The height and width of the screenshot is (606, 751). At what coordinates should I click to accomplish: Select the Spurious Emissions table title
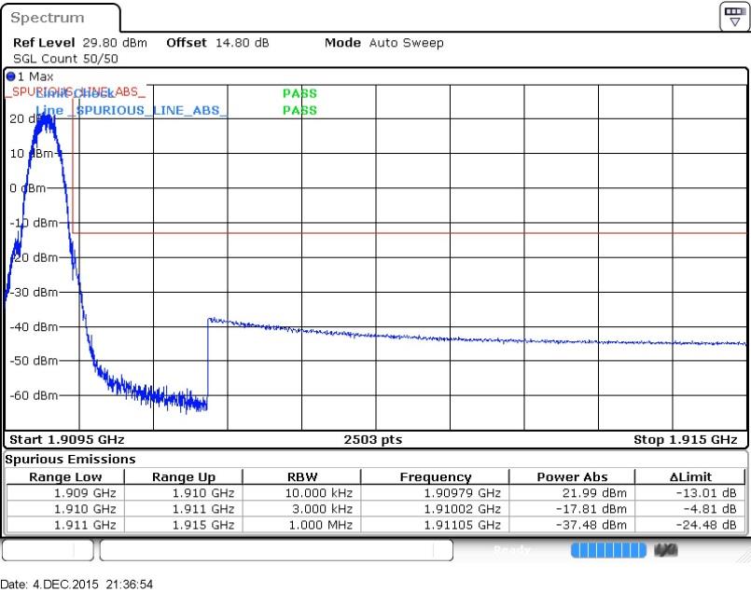tap(70, 460)
